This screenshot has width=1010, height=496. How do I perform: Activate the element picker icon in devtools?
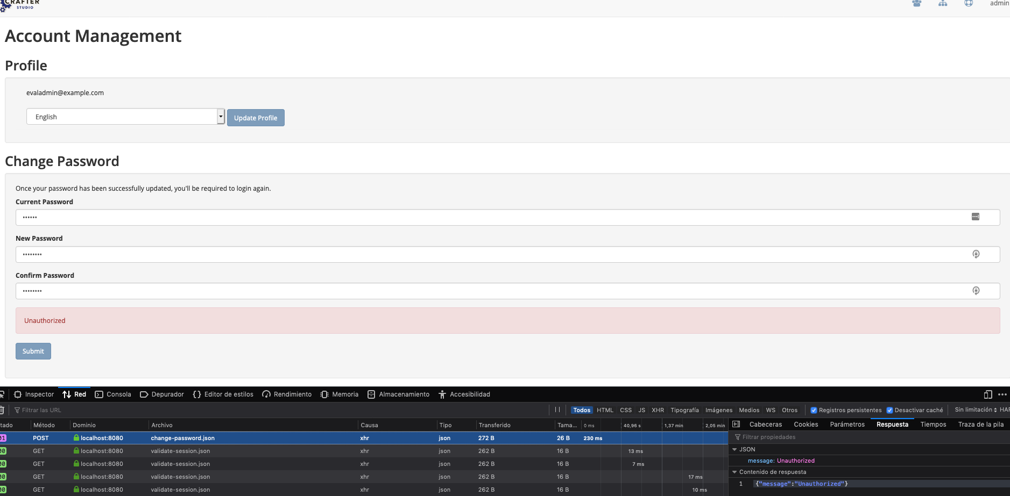[2, 394]
